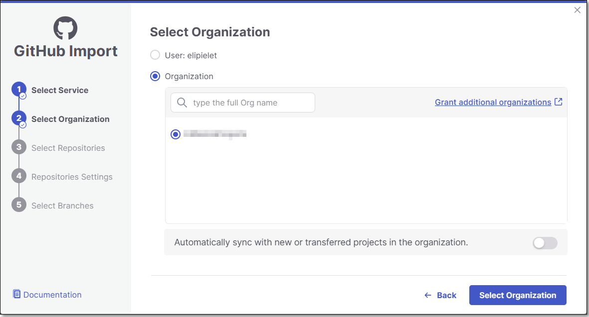Click step 5 circle in the wizard
Viewport: 589px width, 317px height.
(19, 205)
